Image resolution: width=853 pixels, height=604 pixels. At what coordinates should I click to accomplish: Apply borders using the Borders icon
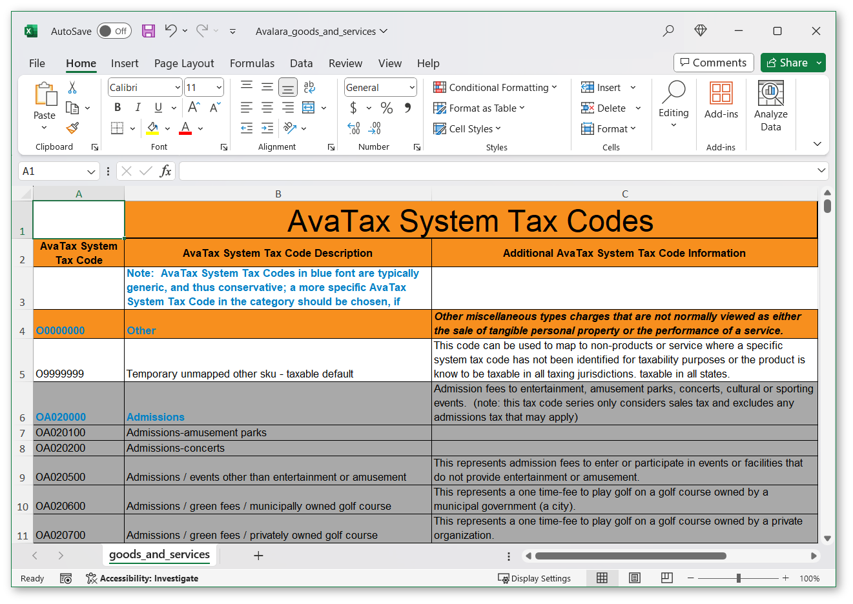pos(117,128)
